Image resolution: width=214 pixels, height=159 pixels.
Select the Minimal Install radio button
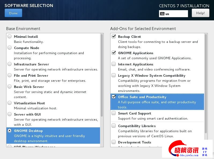click(10, 36)
